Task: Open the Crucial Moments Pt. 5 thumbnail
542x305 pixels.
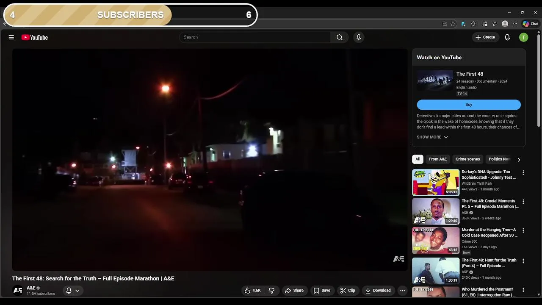Action: [436, 211]
